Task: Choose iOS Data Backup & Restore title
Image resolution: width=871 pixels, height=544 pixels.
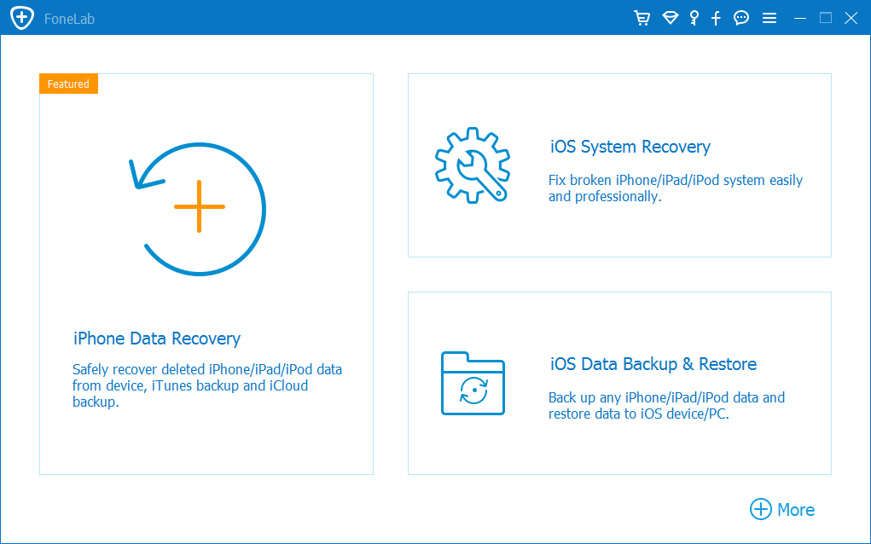Action: pyautogui.click(x=653, y=364)
